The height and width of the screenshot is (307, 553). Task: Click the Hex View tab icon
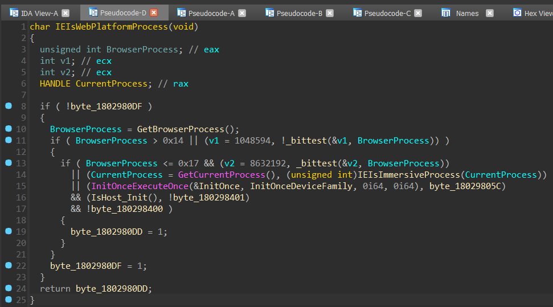tap(517, 13)
